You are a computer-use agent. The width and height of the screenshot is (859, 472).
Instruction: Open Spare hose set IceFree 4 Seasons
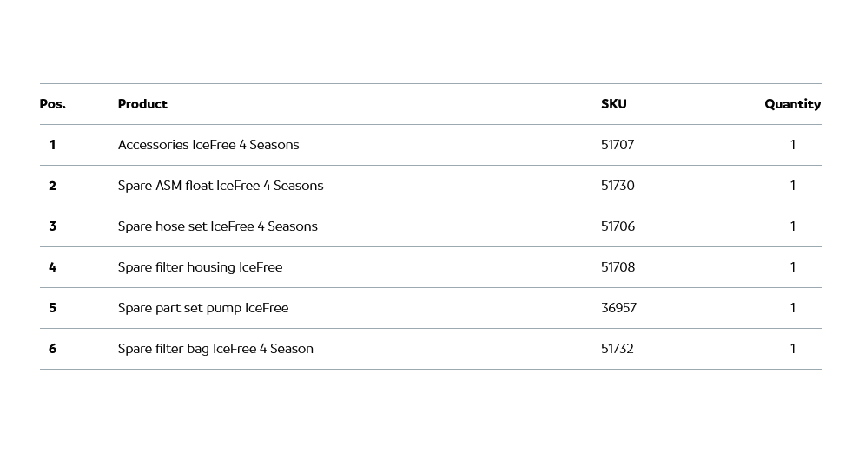point(217,226)
